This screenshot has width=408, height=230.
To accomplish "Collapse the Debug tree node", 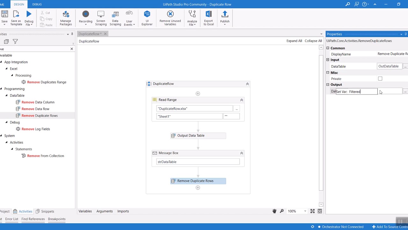I will (6, 122).
